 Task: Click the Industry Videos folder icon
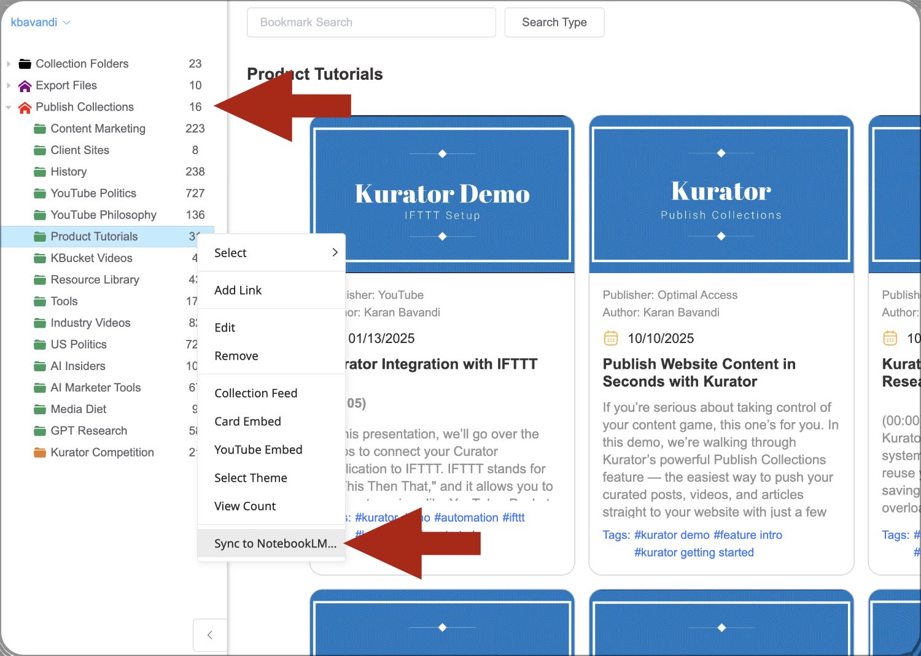(40, 323)
